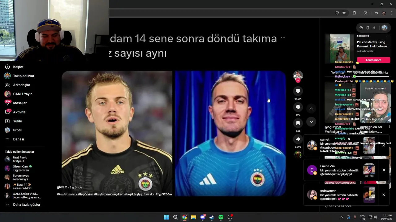Like the video with heart icon
Viewport: 396px width, 222px height.
[298, 91]
